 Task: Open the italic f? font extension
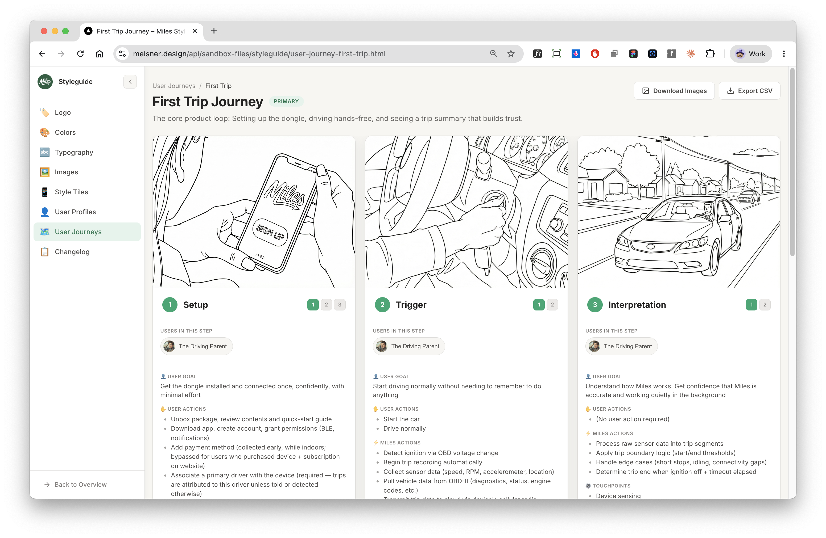(x=537, y=54)
